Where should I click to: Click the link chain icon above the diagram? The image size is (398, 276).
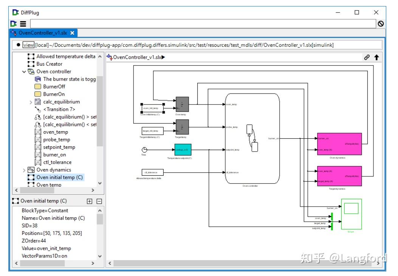tap(367, 57)
